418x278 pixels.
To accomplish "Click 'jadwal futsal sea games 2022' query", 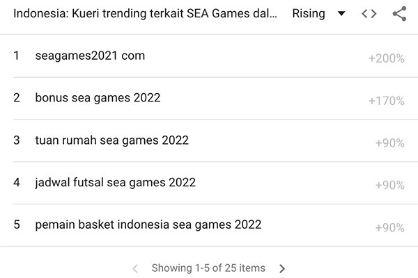I will [x=115, y=183].
